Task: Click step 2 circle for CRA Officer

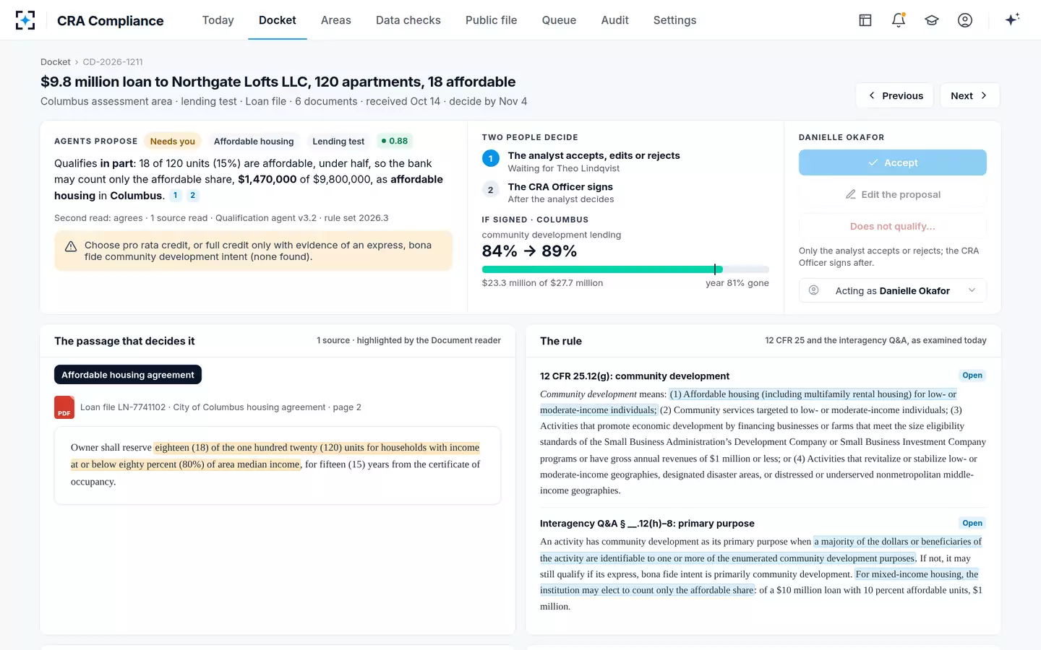Action: coord(490,190)
